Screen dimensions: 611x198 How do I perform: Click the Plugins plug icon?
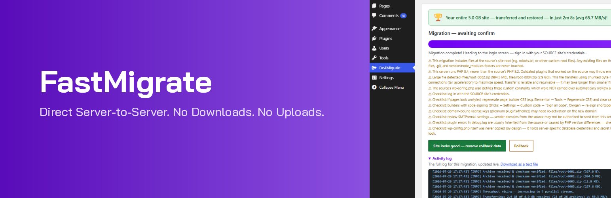pos(374,38)
